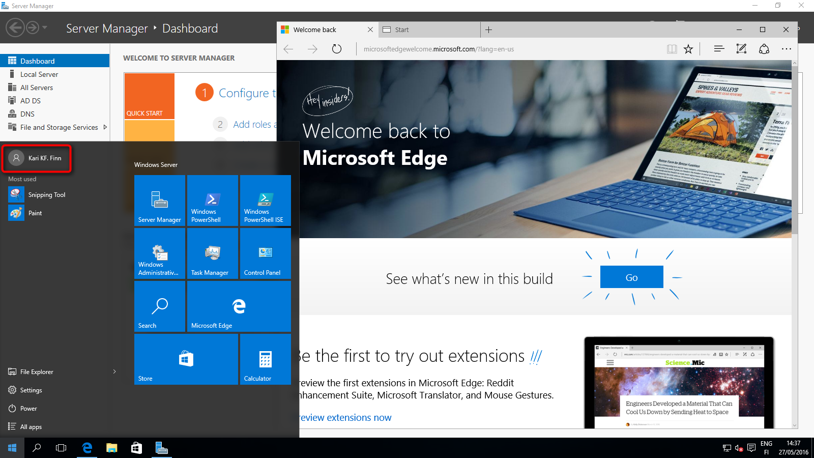
Task: Open the Action Center notification icon
Action: (x=751, y=448)
